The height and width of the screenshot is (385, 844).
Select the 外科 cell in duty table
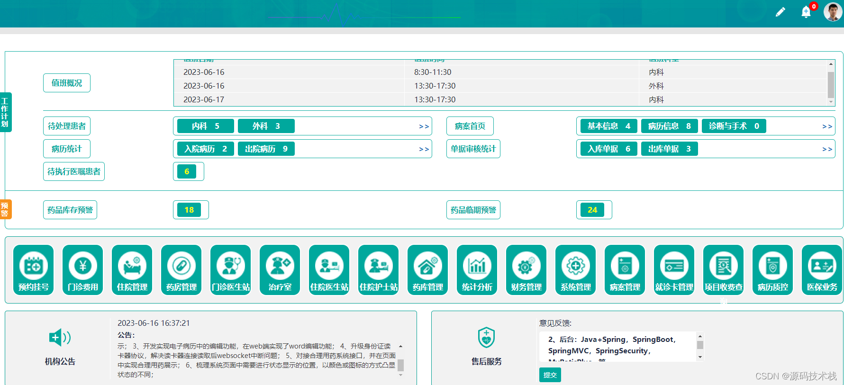click(656, 86)
